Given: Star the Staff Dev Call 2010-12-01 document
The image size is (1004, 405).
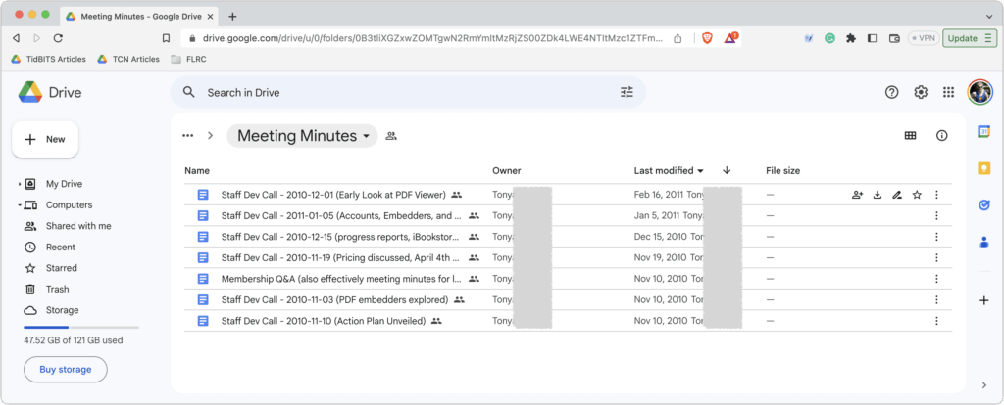Looking at the screenshot, I should point(917,195).
